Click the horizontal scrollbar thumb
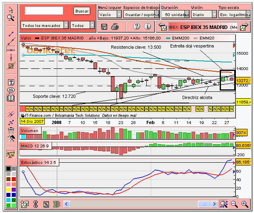 coord(204,204)
